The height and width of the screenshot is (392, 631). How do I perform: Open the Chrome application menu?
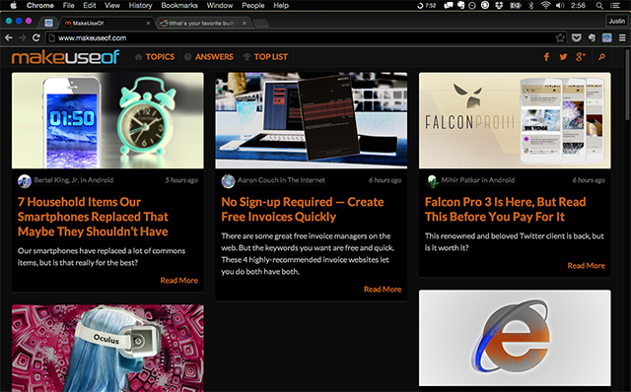coord(39,6)
